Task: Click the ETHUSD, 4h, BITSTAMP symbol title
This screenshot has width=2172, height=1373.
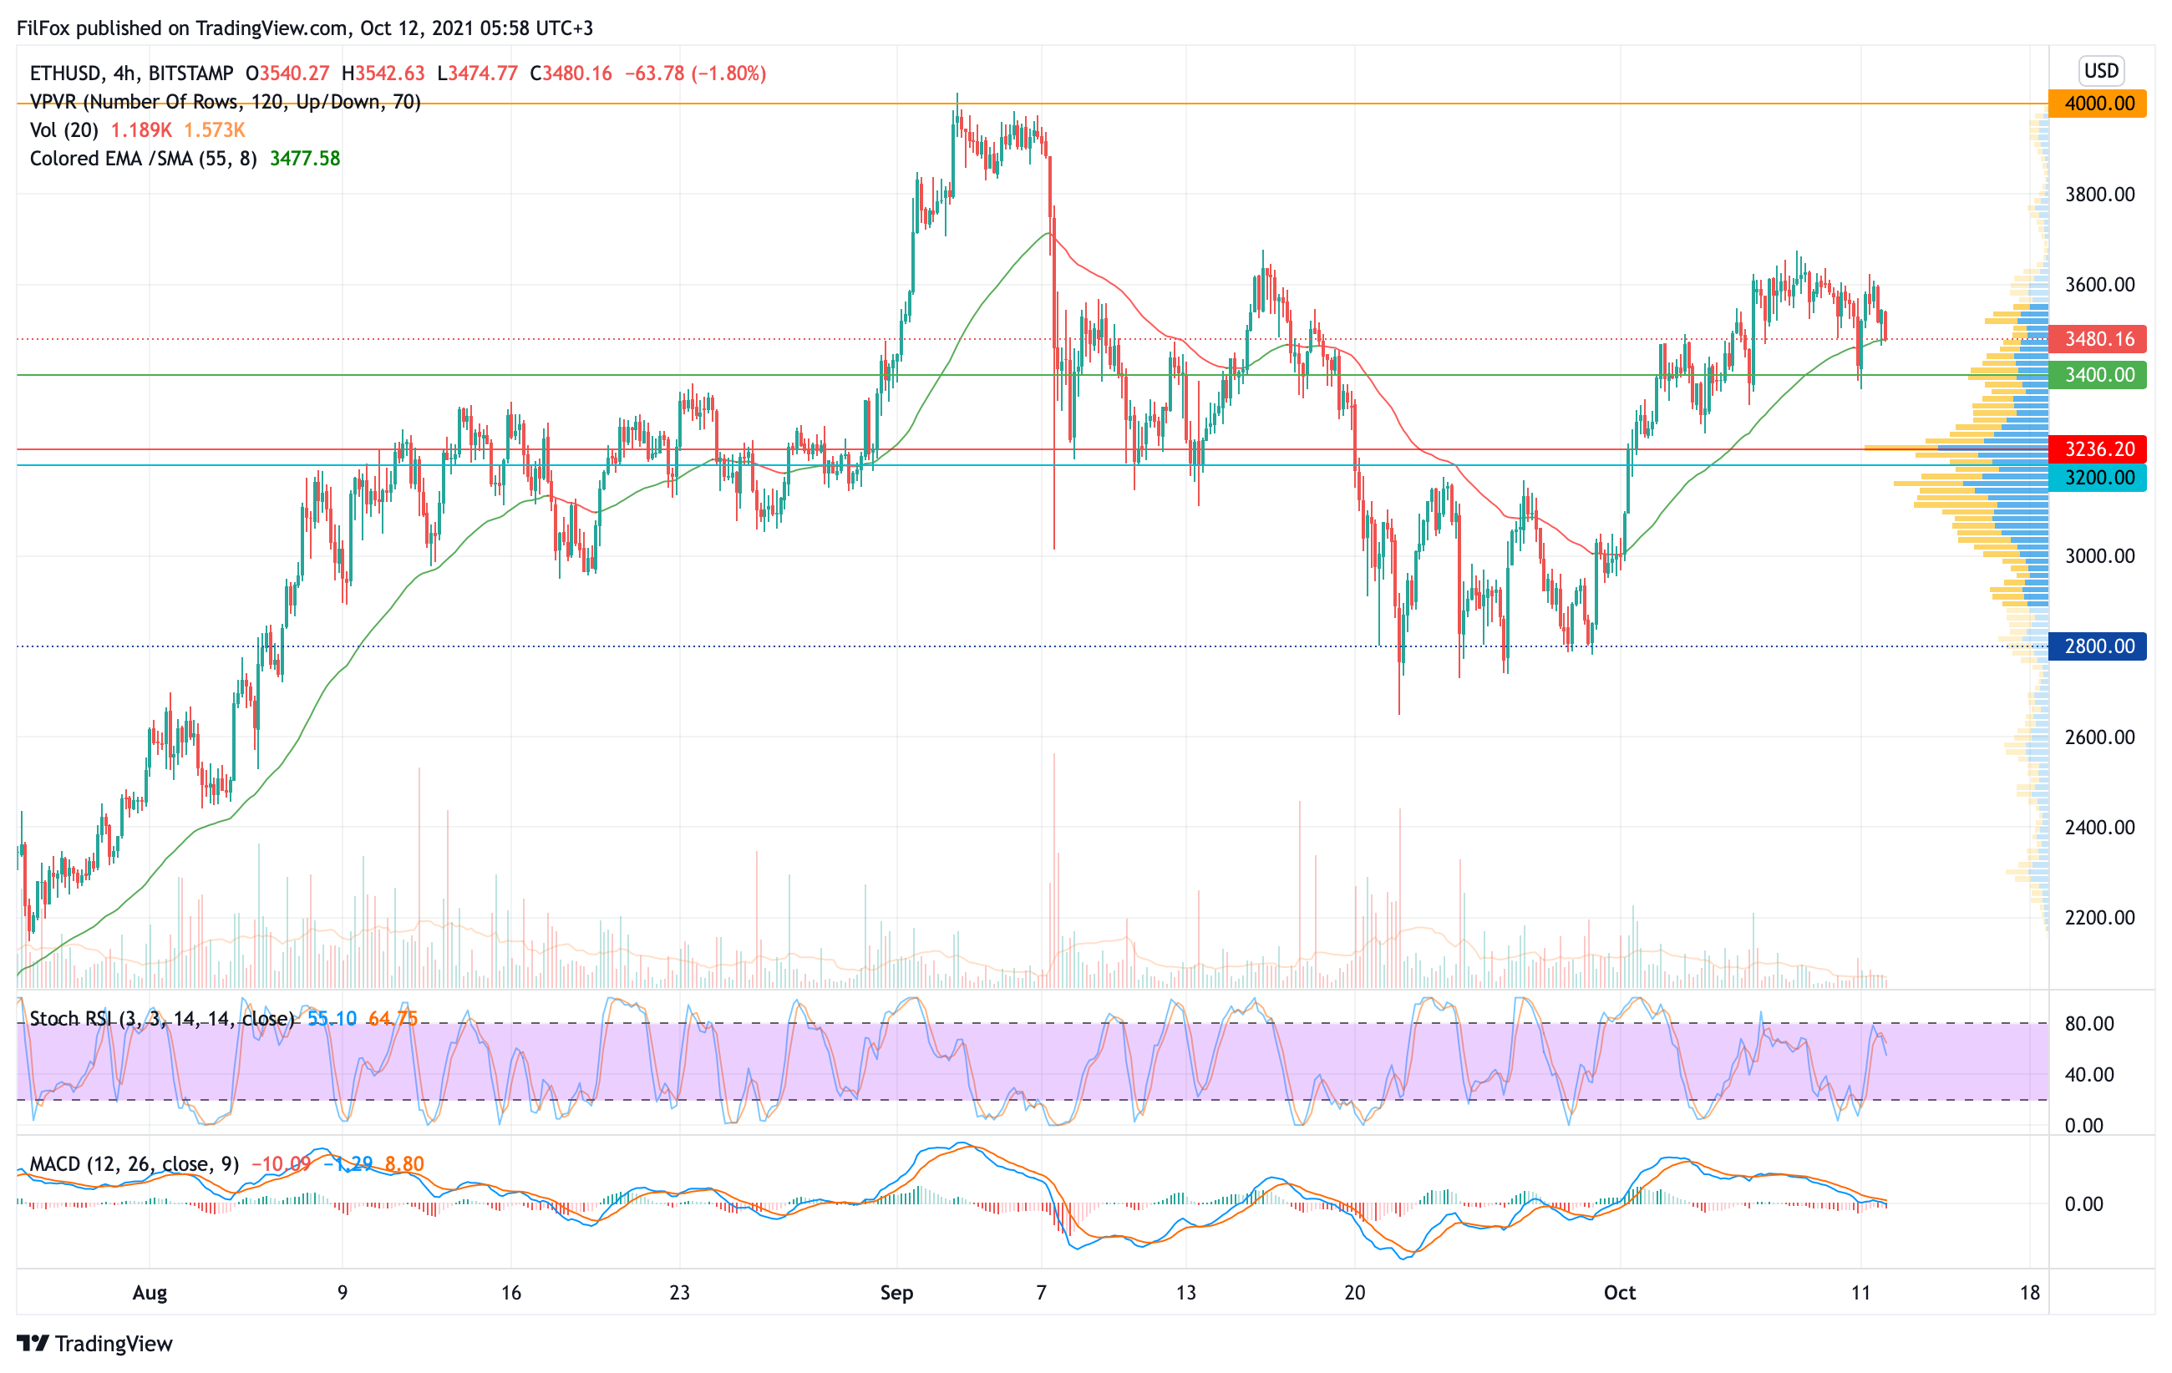Action: pos(131,73)
